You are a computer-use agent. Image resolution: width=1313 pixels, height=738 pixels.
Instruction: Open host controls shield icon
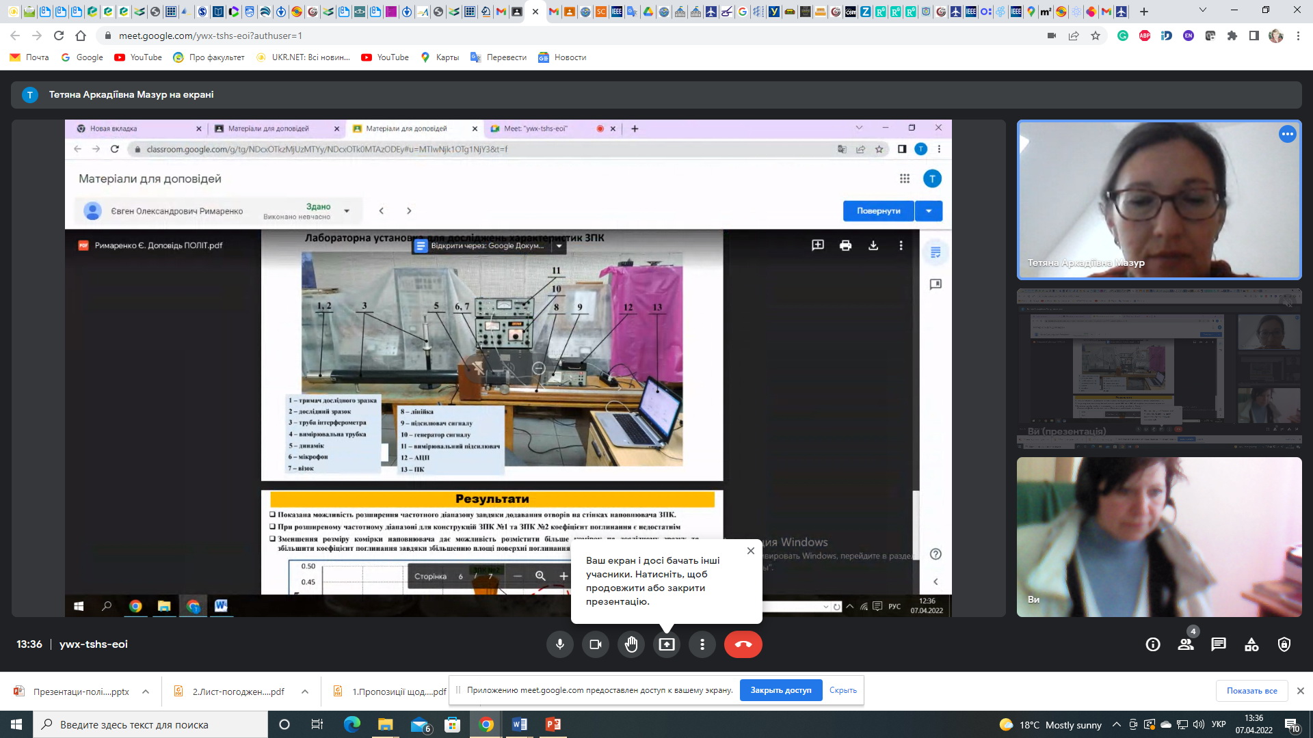pyautogui.click(x=1284, y=644)
